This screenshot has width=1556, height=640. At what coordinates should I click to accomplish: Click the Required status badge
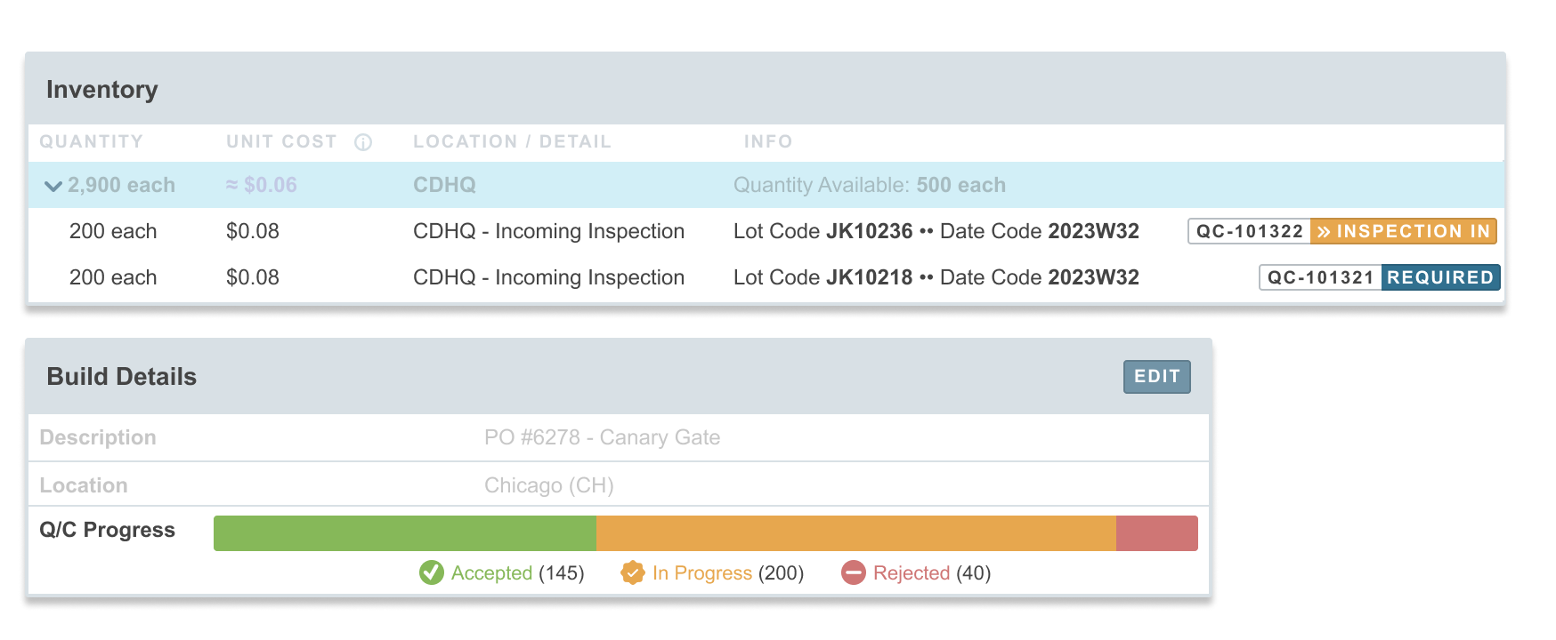(1440, 277)
